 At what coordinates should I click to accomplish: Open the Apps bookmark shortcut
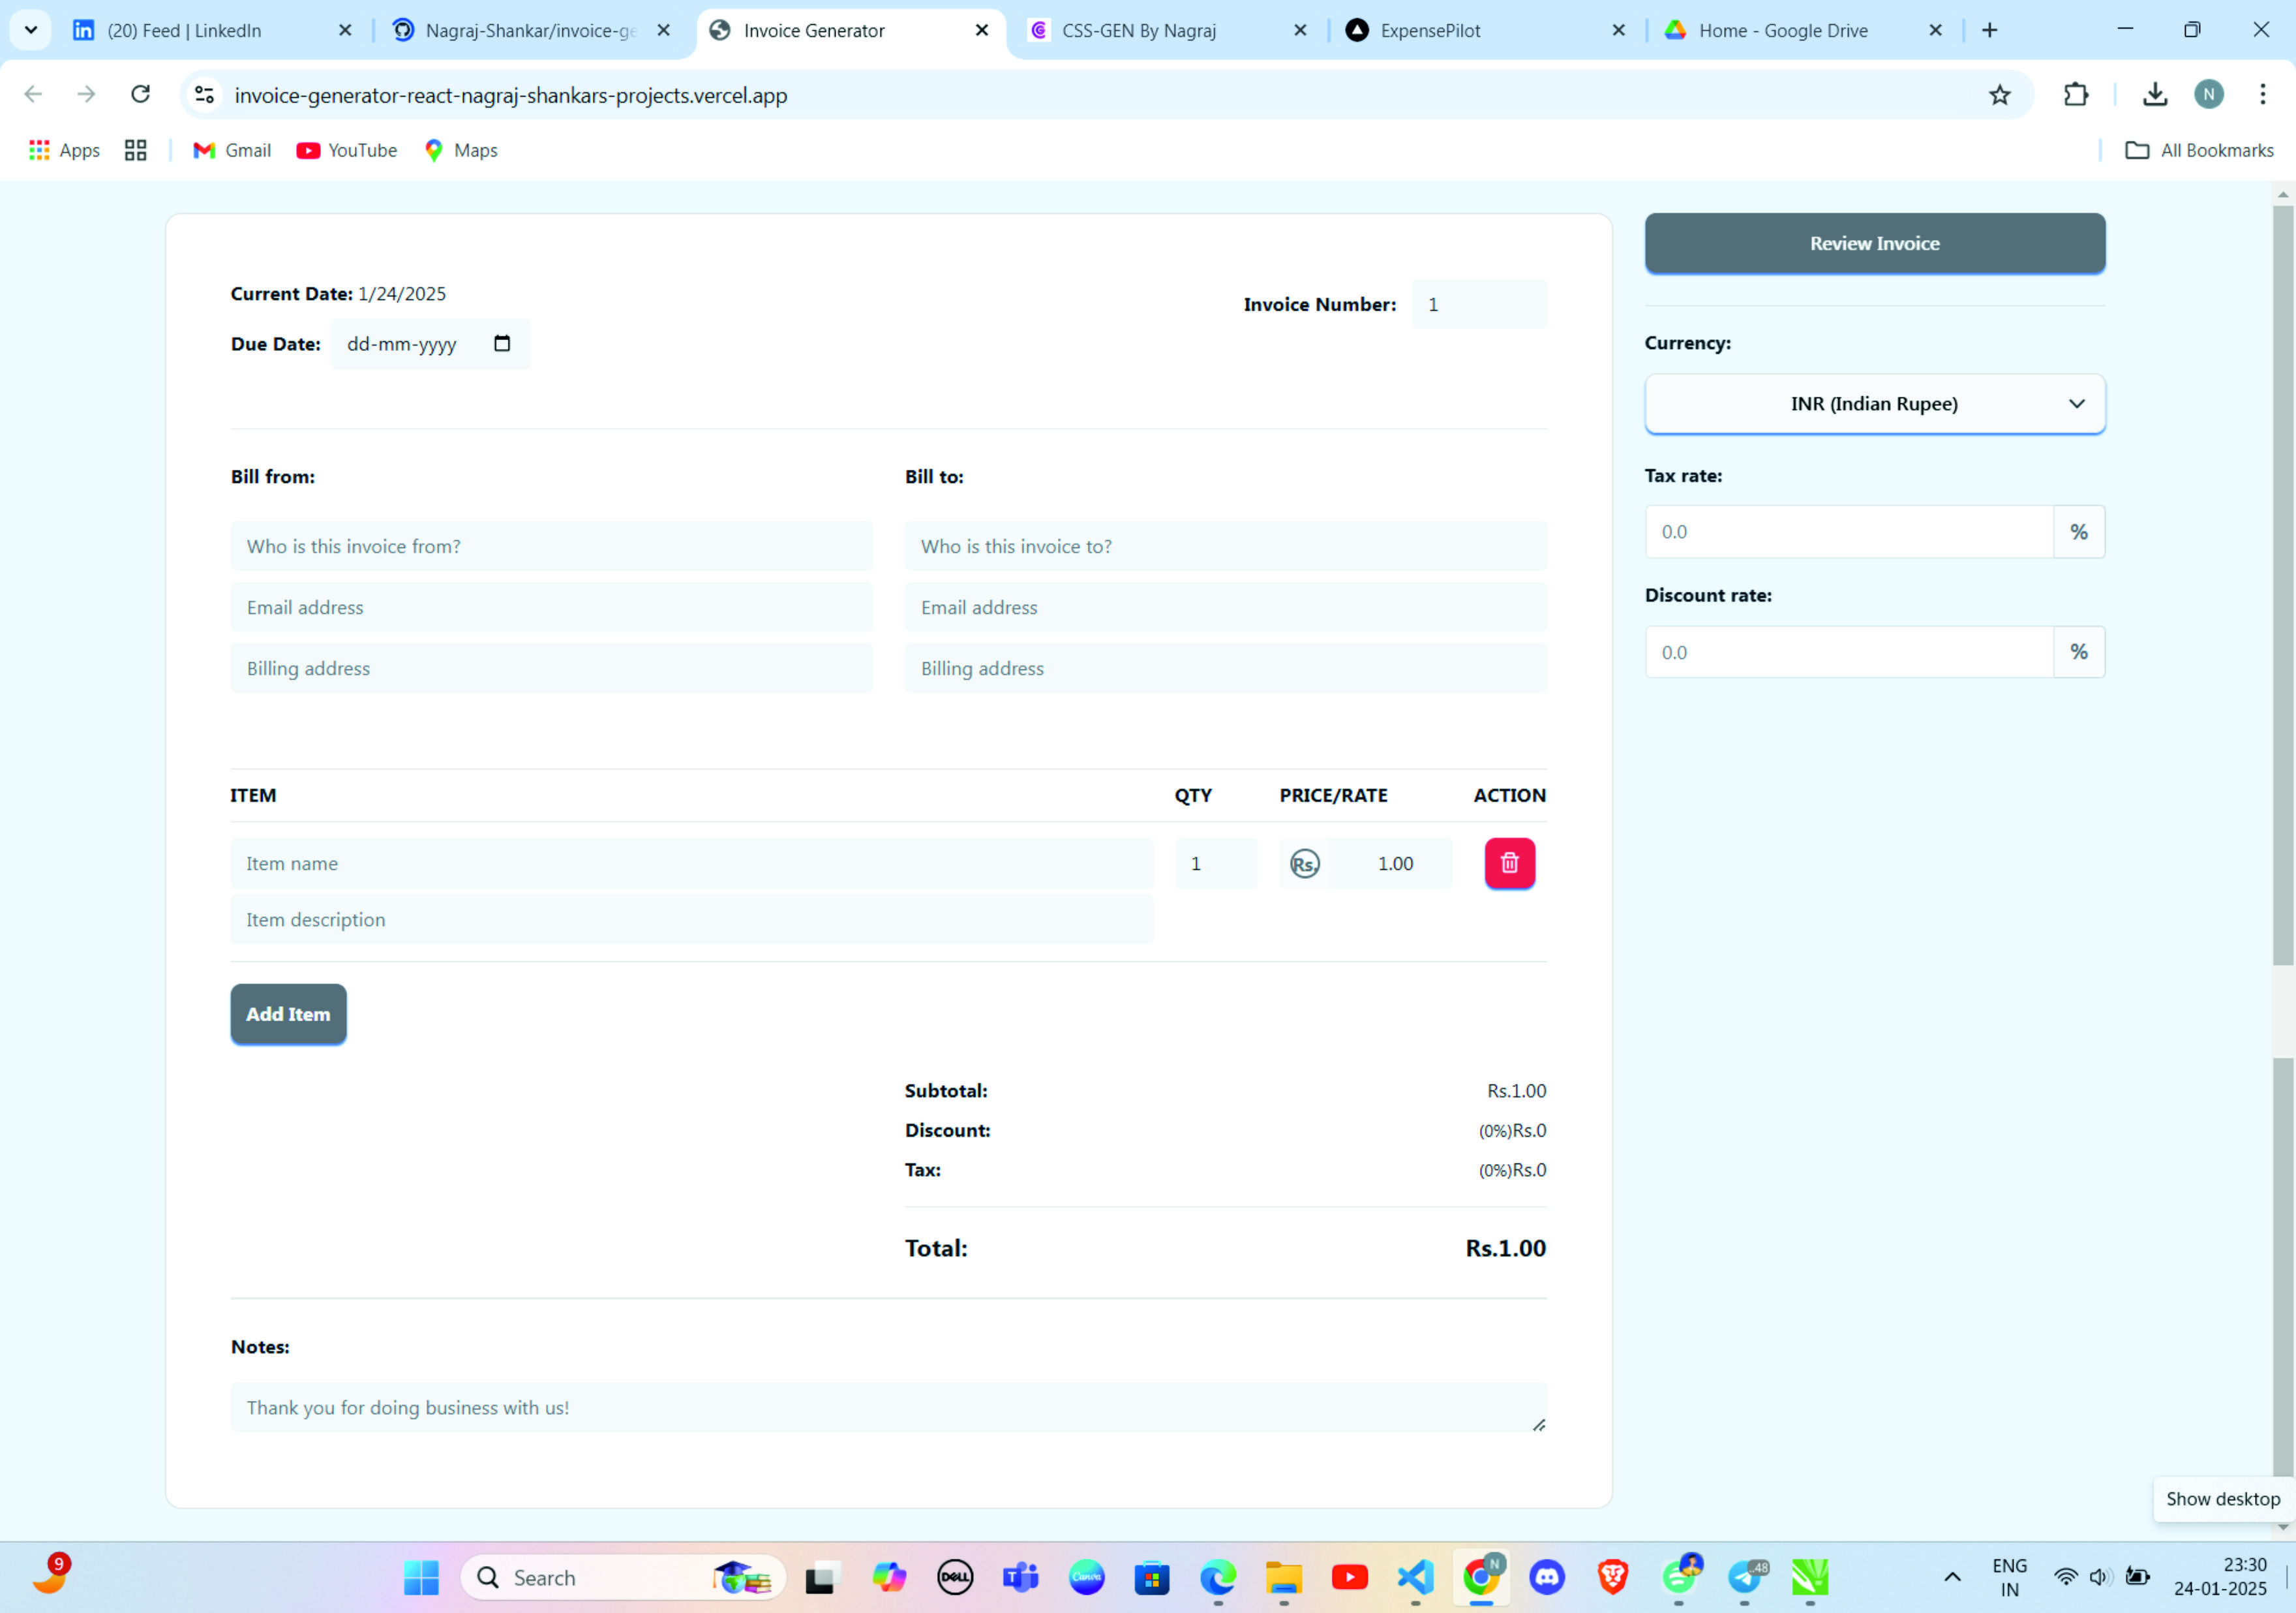click(65, 150)
